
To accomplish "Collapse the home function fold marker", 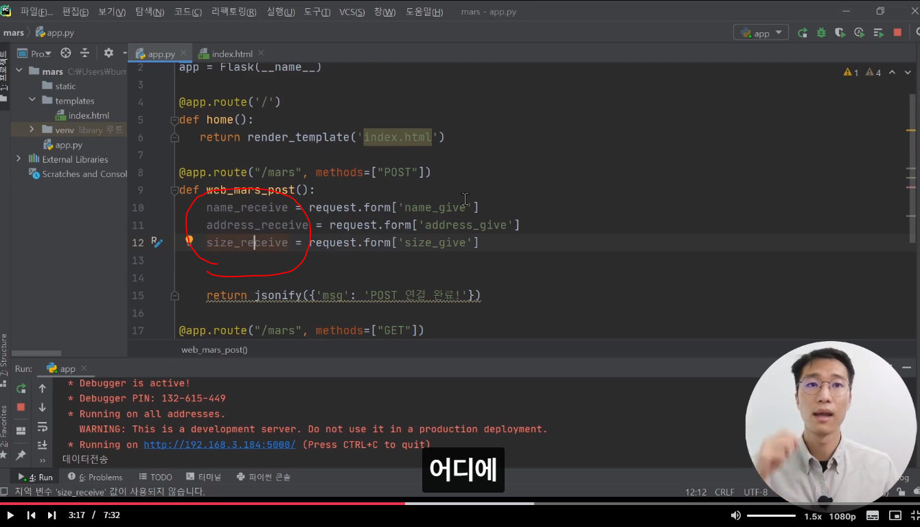I will [x=174, y=120].
